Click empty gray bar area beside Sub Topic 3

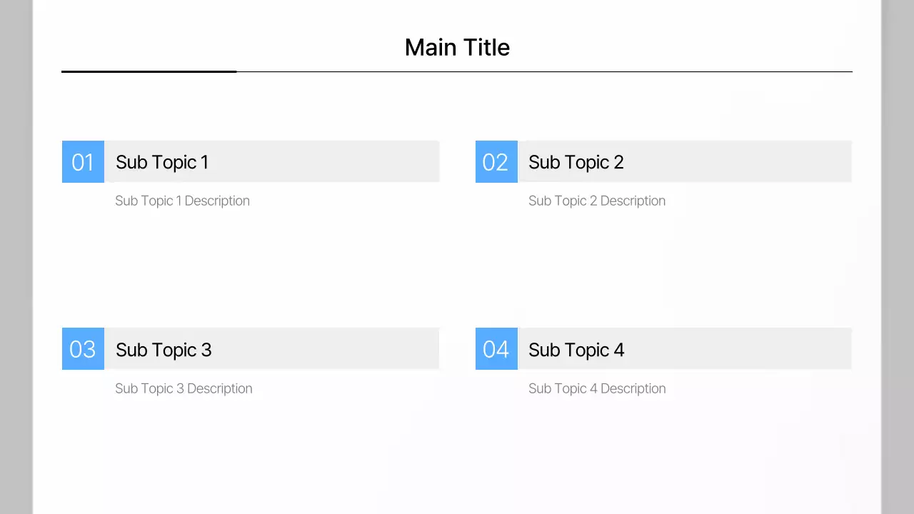[328, 349]
